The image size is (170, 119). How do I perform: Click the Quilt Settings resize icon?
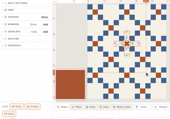click(6, 3)
